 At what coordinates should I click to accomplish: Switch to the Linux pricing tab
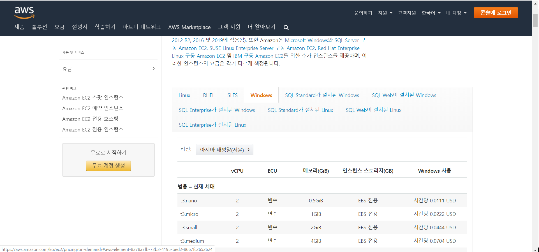click(x=184, y=95)
